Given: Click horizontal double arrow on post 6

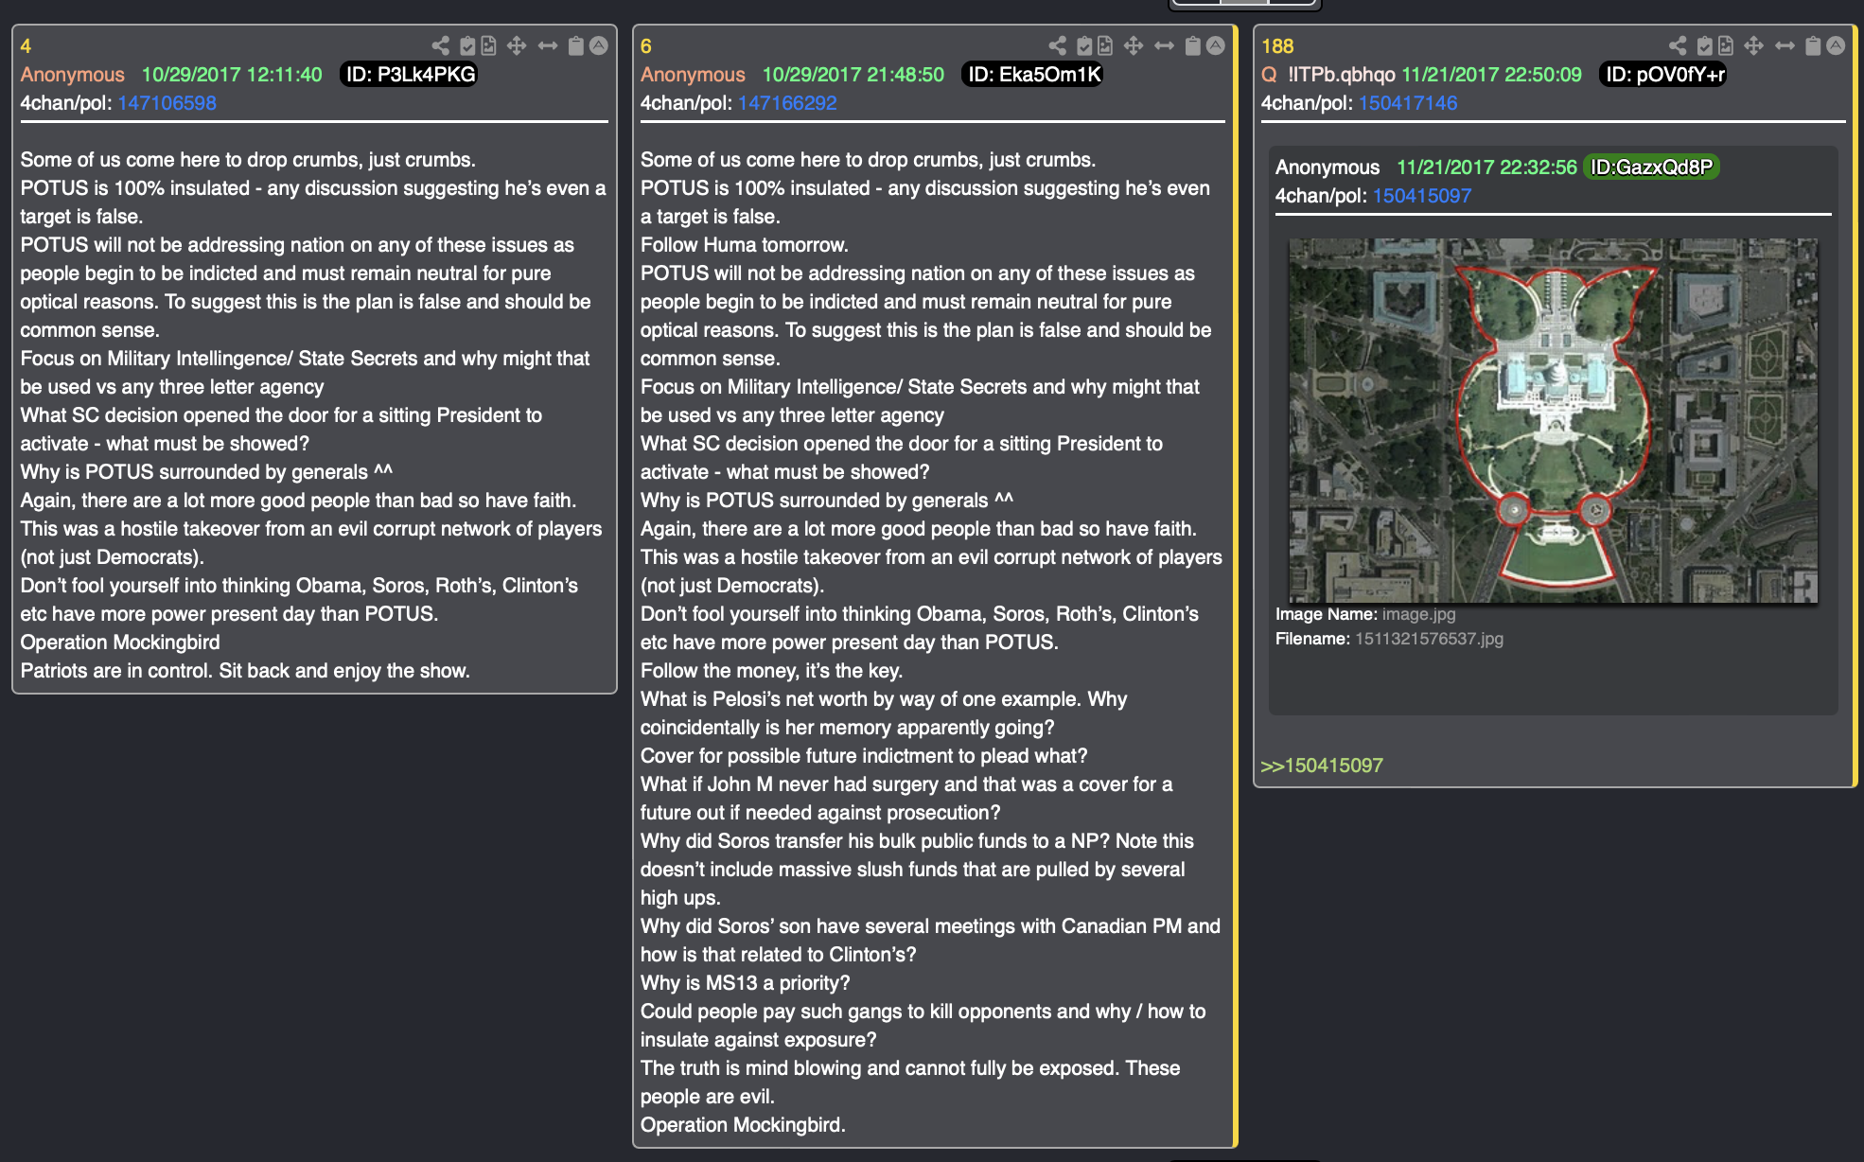Looking at the screenshot, I should coord(1165,45).
